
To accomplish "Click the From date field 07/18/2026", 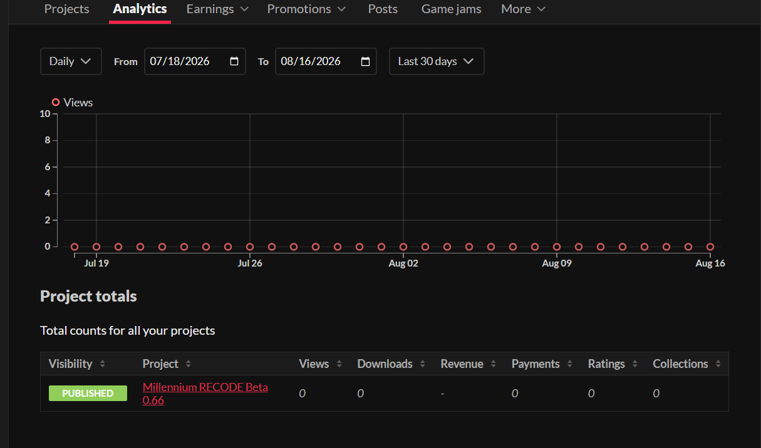I will point(195,61).
